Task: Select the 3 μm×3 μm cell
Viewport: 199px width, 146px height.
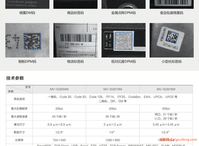Action: coord(113,125)
